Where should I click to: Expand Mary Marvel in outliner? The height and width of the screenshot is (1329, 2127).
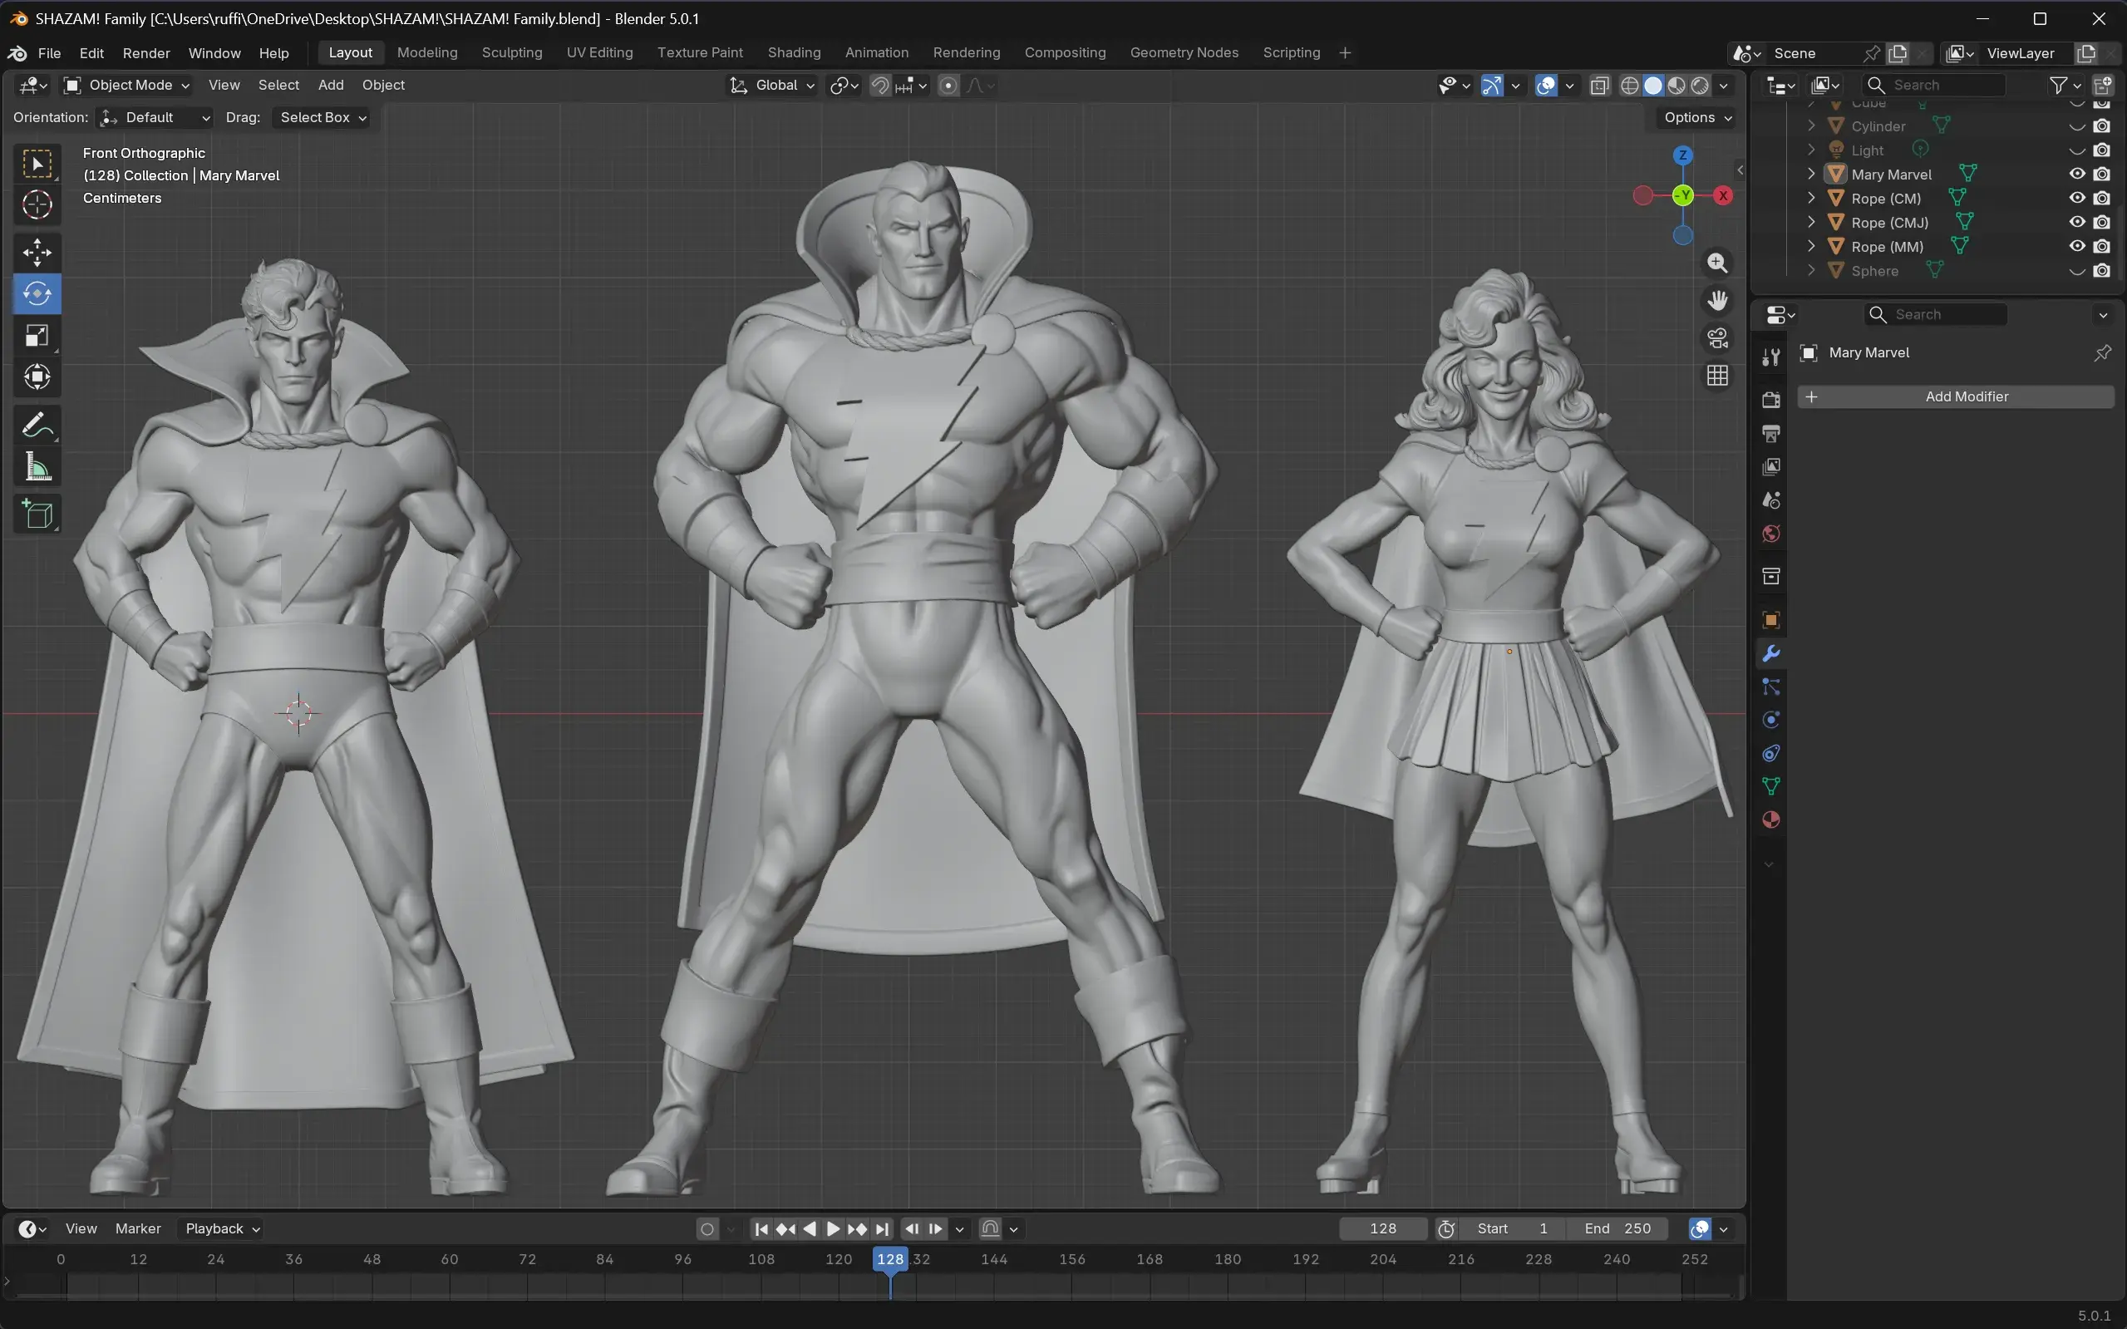[1811, 174]
